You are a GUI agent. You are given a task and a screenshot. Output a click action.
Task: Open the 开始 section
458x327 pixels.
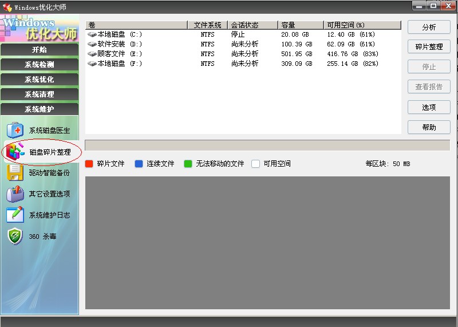click(40, 49)
